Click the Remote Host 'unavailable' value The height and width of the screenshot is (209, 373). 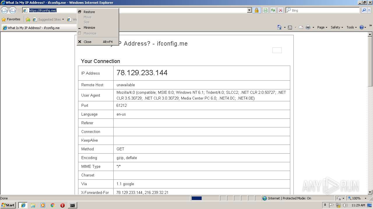pyautogui.click(x=126, y=85)
